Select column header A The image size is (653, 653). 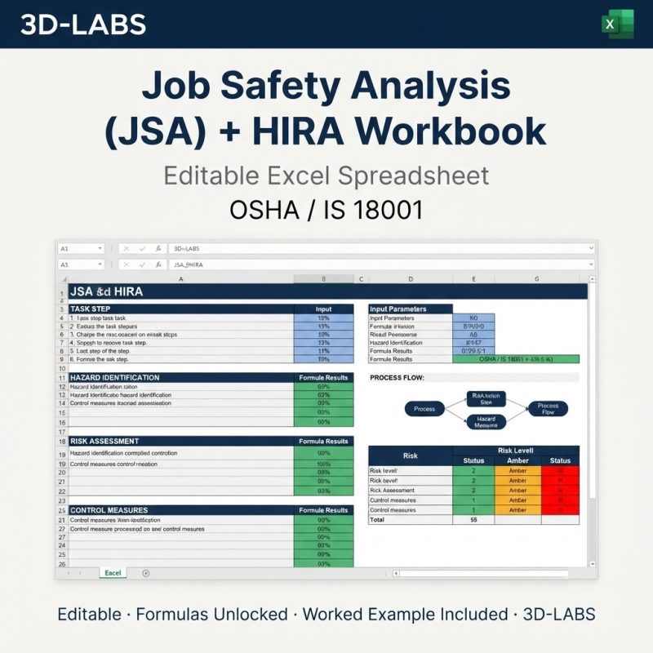pos(181,279)
